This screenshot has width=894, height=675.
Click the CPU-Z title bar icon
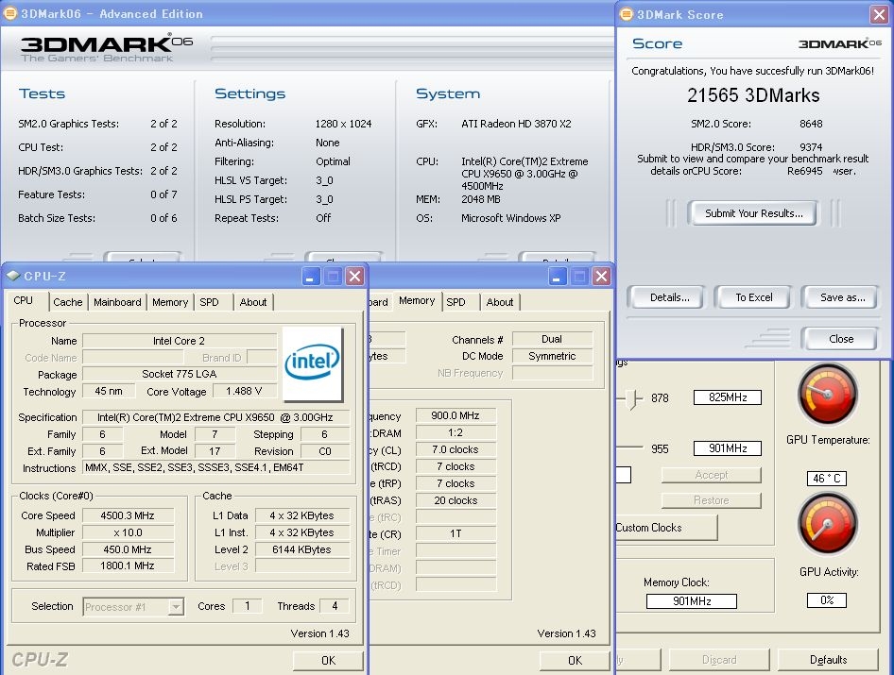click(13, 276)
